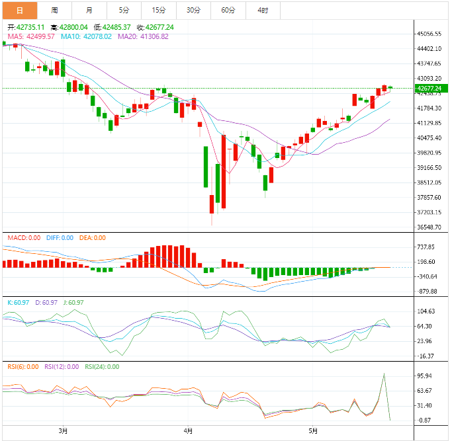Open the 月 monthly chart tab
This screenshot has width=450, height=441.
click(x=89, y=10)
